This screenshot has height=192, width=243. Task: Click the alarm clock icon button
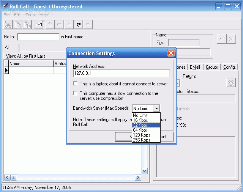point(231,83)
